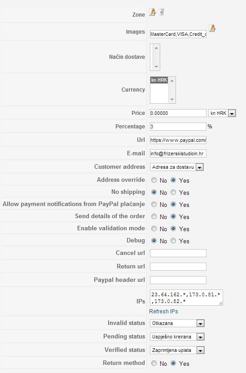Click into the IPs text area
The width and height of the screenshot is (246, 373).
click(186, 298)
